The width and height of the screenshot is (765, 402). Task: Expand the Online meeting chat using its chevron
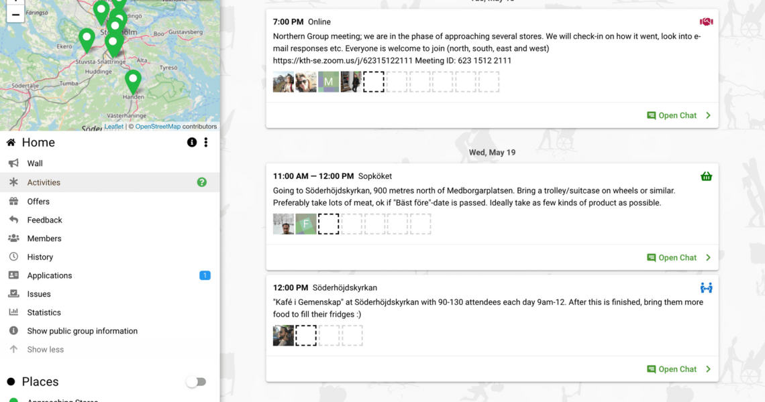708,115
